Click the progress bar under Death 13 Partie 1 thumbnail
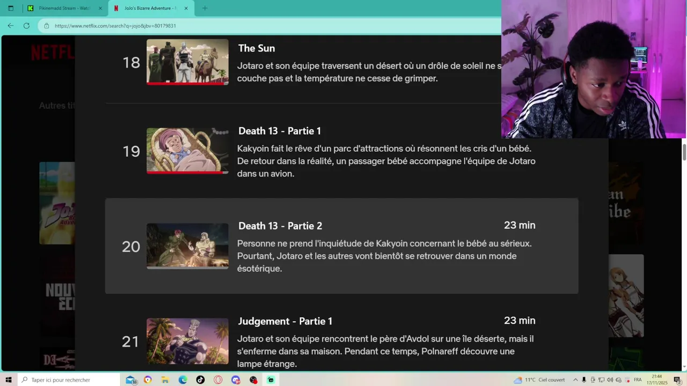The image size is (687, 386). pos(187,173)
